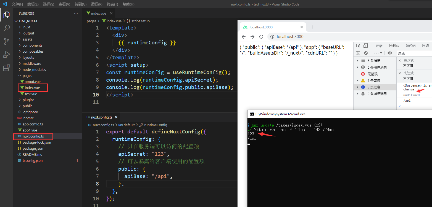Expand the .nuxt folder
The image size is (432, 207).
pos(48,27)
